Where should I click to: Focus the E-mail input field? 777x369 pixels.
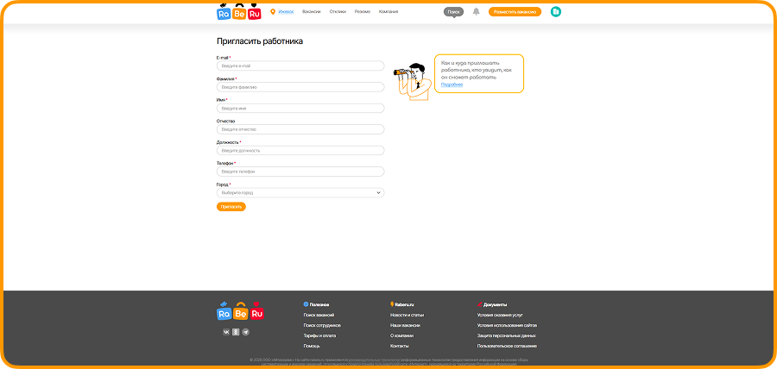click(300, 66)
